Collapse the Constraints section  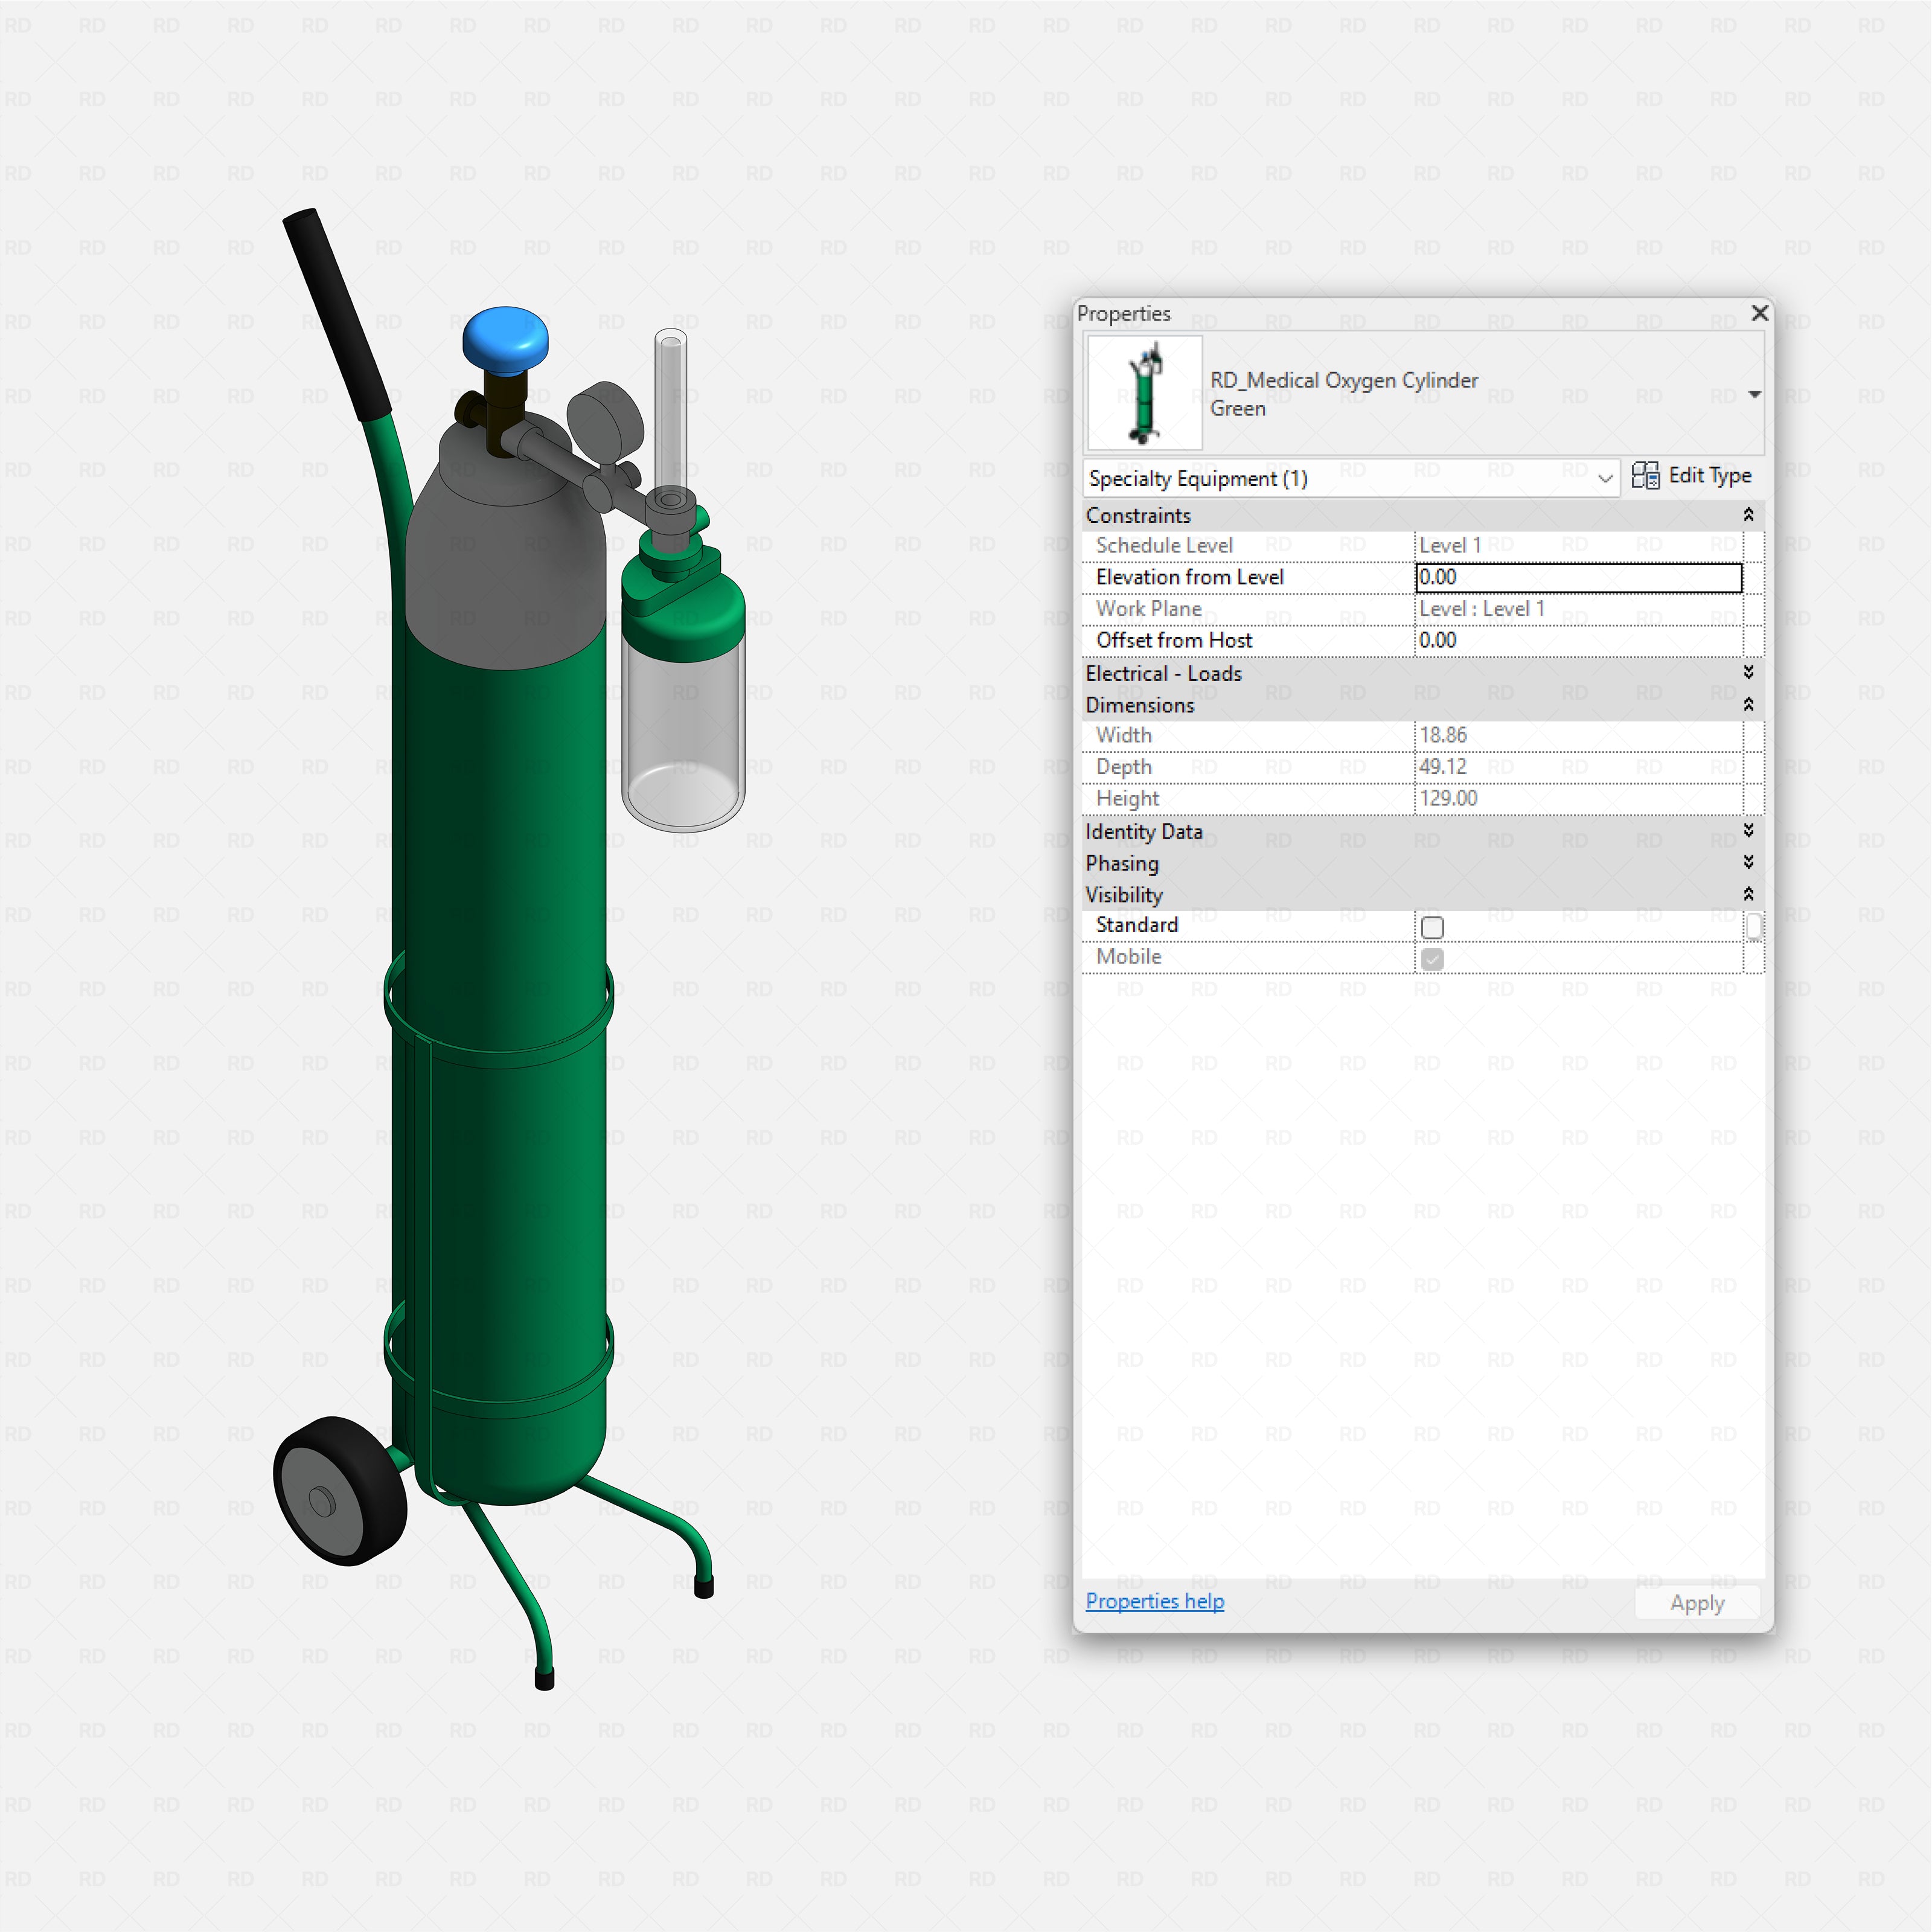tap(1749, 515)
